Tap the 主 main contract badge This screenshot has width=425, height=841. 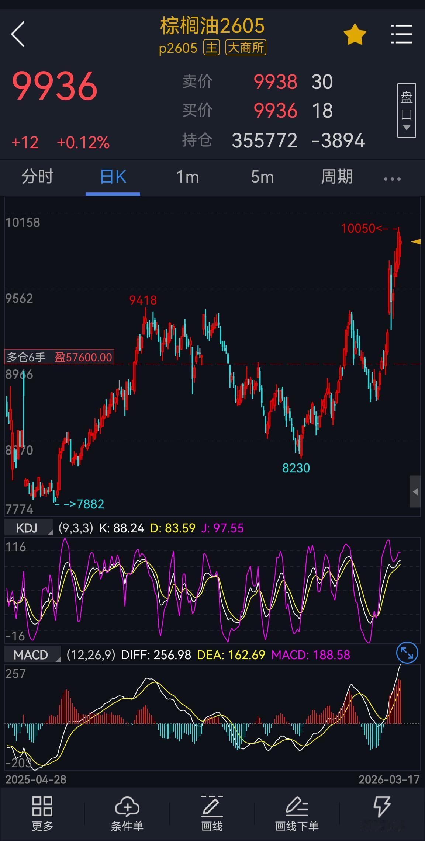[211, 48]
